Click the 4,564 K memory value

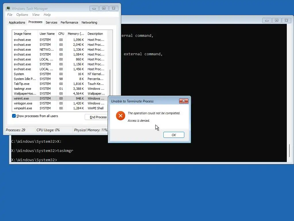[78, 94]
